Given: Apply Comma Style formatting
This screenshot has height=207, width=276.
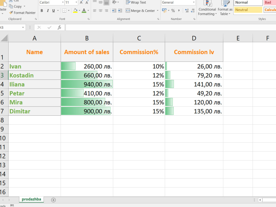Looking at the screenshot, I should [179, 10].
